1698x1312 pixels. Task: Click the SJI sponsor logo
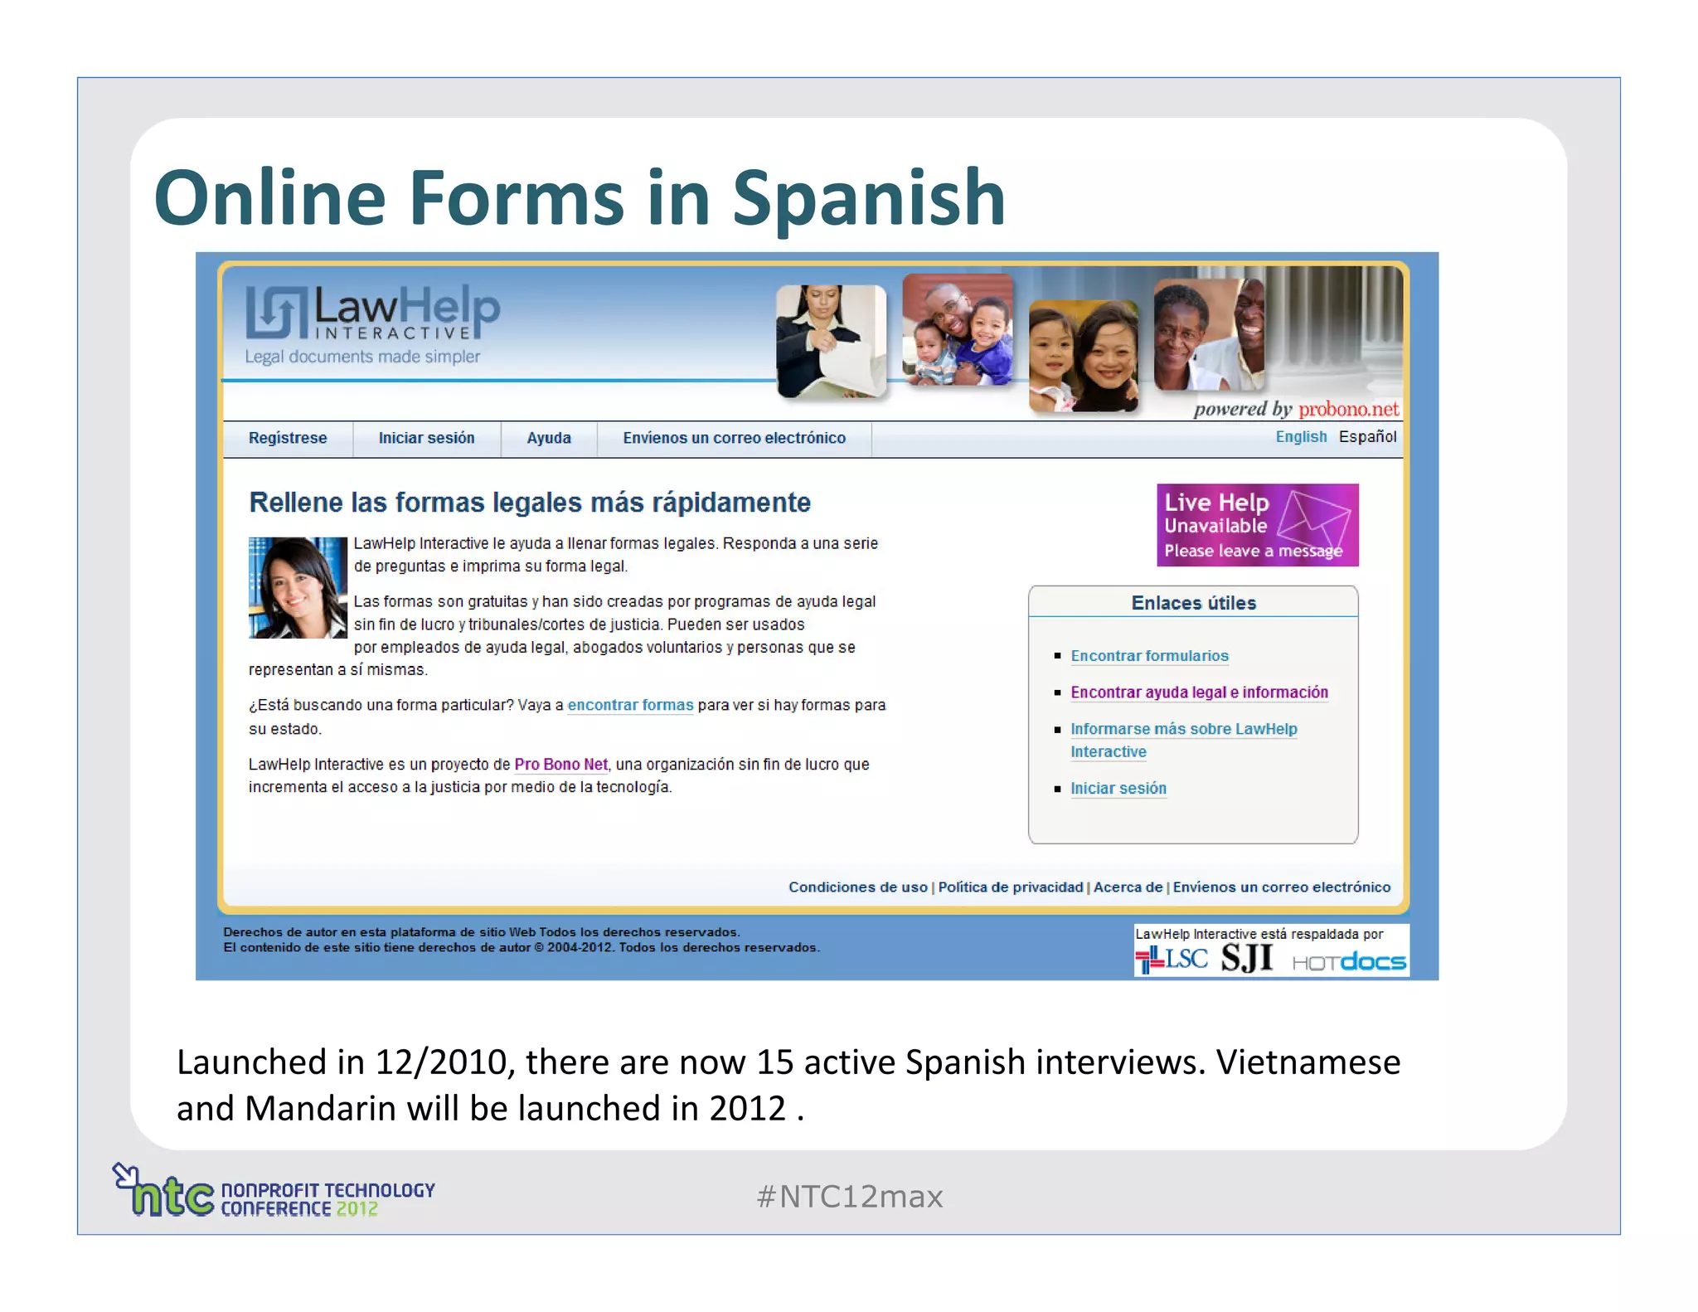click(x=1247, y=959)
